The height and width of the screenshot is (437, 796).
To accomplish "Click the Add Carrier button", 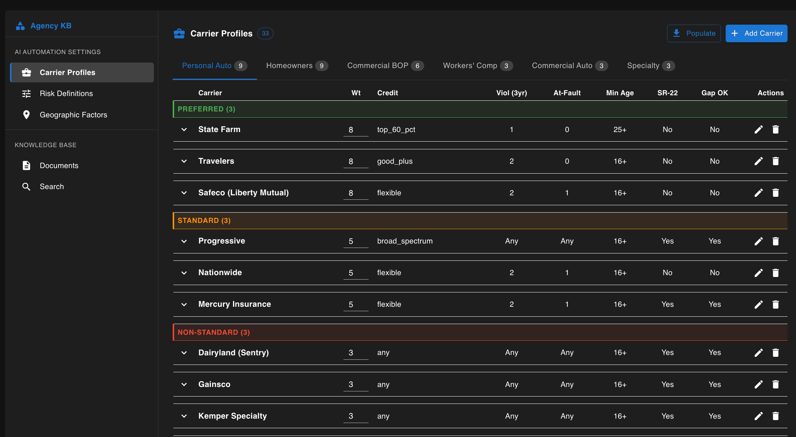I will click(756, 33).
